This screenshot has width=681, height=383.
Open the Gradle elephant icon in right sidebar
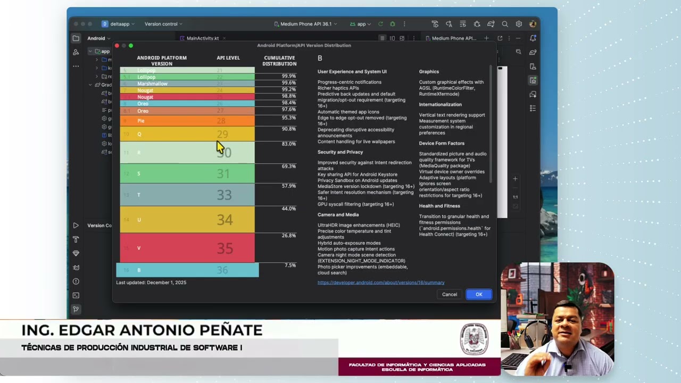click(x=533, y=52)
